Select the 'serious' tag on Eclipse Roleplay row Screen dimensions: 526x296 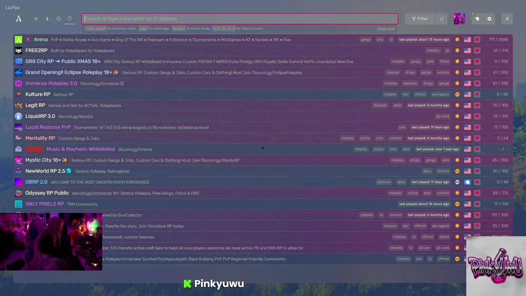[443, 72]
